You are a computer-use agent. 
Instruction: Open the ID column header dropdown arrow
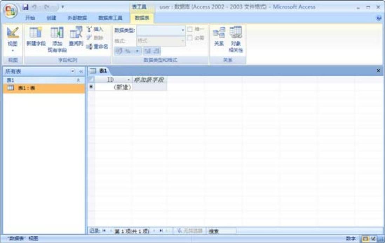coord(129,80)
